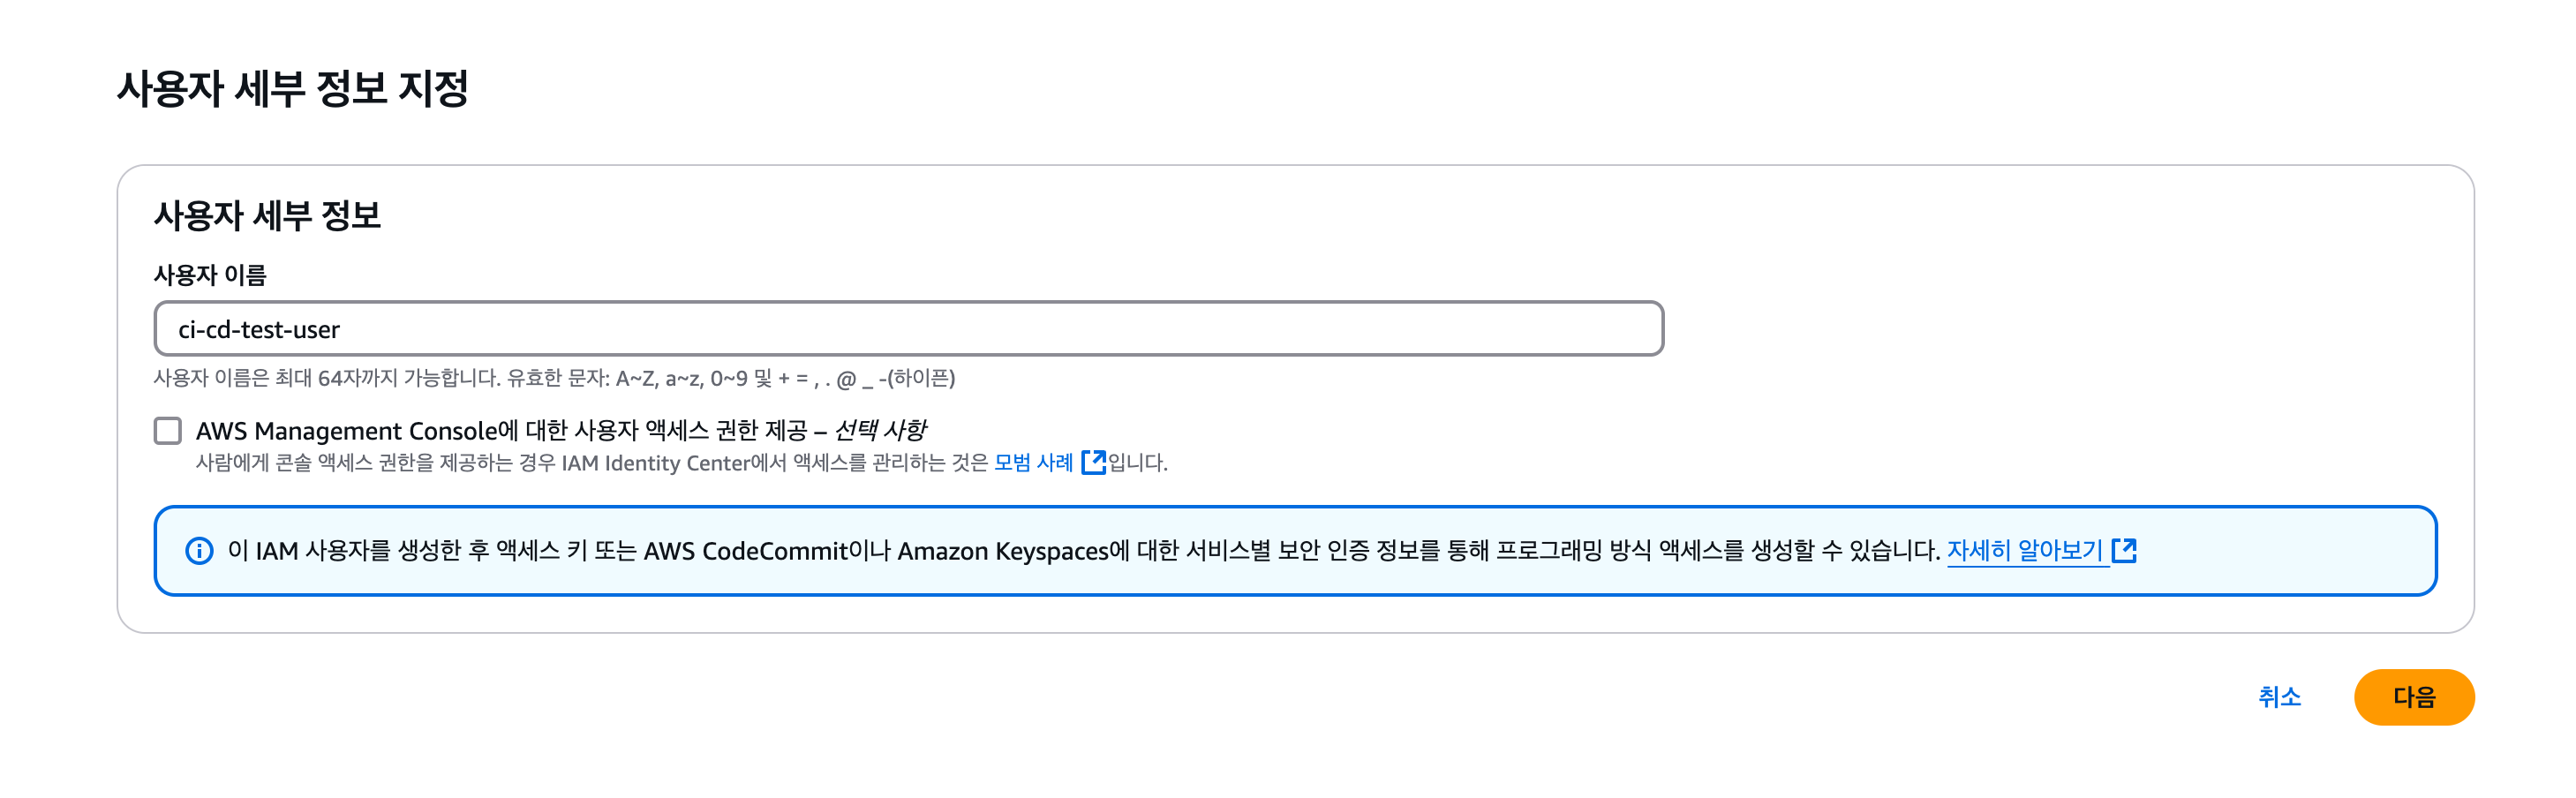
Task: Click the Amazon Keyspaces mention in alert
Action: click(1003, 551)
